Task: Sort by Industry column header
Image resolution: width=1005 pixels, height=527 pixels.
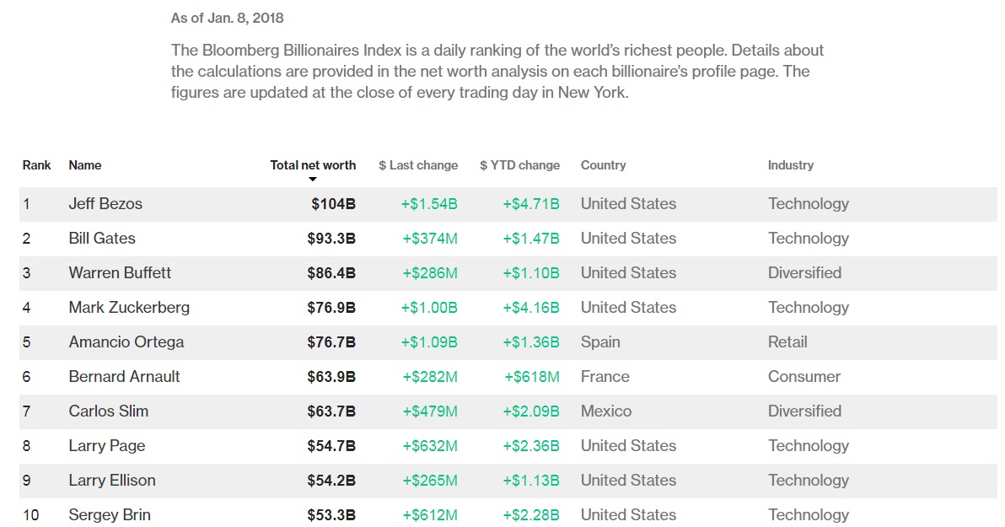Action: [x=790, y=164]
